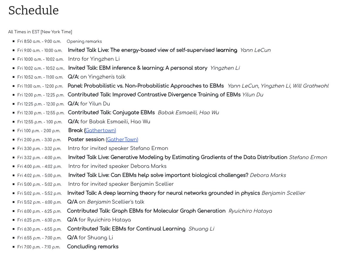Screen dimensions: 352x256
Task: Select Benjamin Scellier's invited talk title
Action: 164,193
